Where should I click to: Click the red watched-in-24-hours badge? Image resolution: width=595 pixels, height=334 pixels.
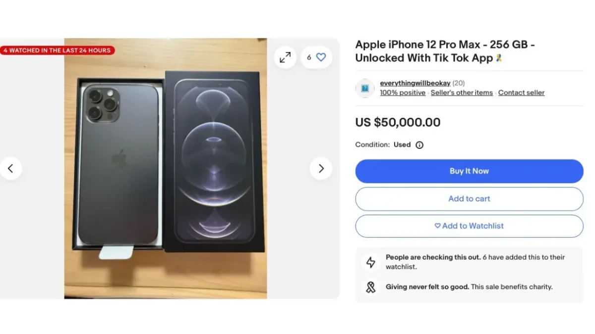(58, 50)
